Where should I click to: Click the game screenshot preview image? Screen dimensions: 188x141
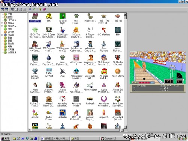(x=158, y=72)
